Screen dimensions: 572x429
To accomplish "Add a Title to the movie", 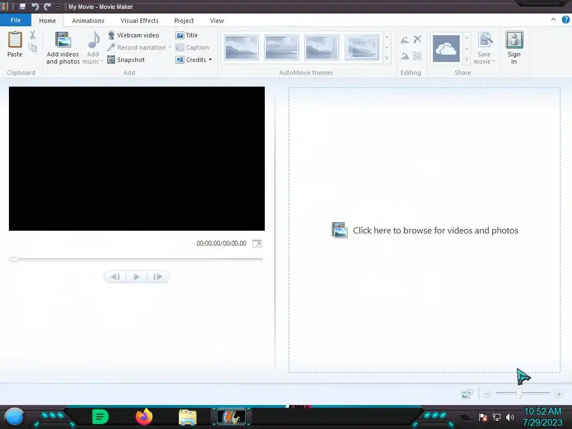I will click(x=187, y=35).
